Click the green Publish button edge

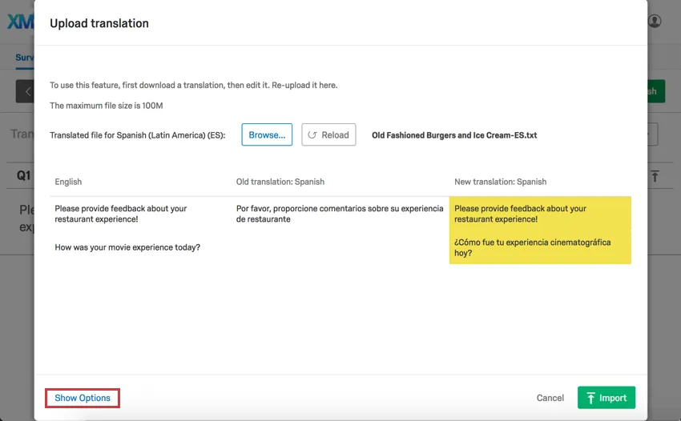652,91
